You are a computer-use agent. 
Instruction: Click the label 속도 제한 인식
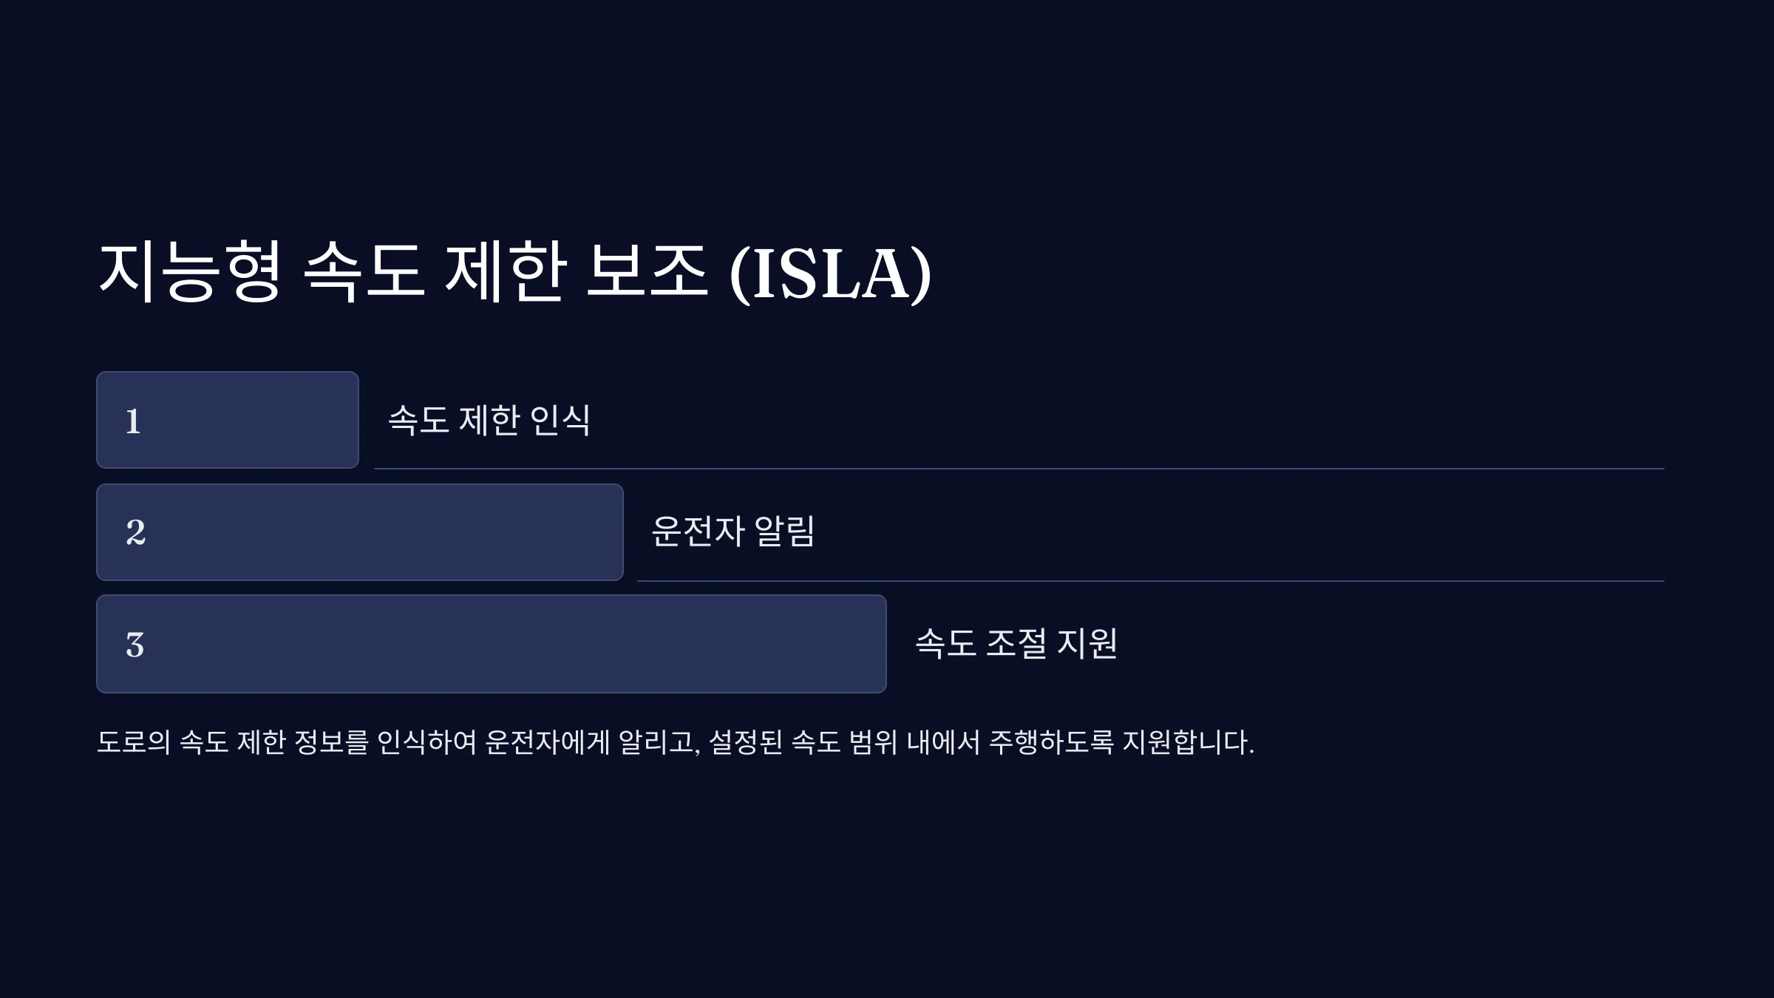click(489, 420)
